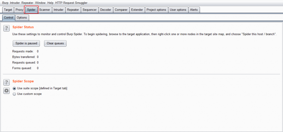283x132 pixels.
Task: Switch to the Proxy tab
Action: pyautogui.click(x=19, y=10)
